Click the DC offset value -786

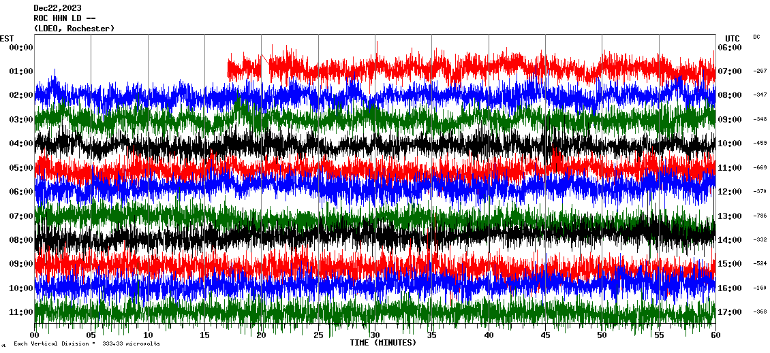tap(760, 216)
